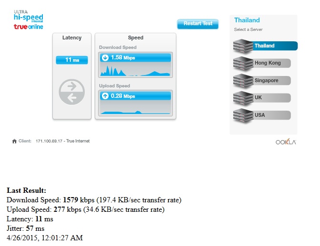Click the true online logo
320x246 pixels.
(x=29, y=27)
